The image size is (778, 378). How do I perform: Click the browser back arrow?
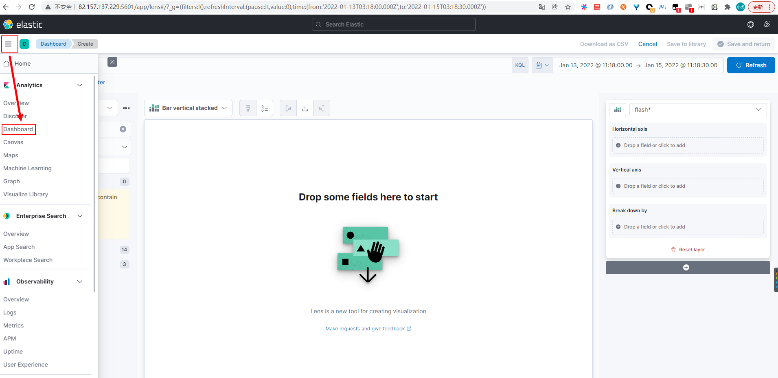[x=6, y=7]
